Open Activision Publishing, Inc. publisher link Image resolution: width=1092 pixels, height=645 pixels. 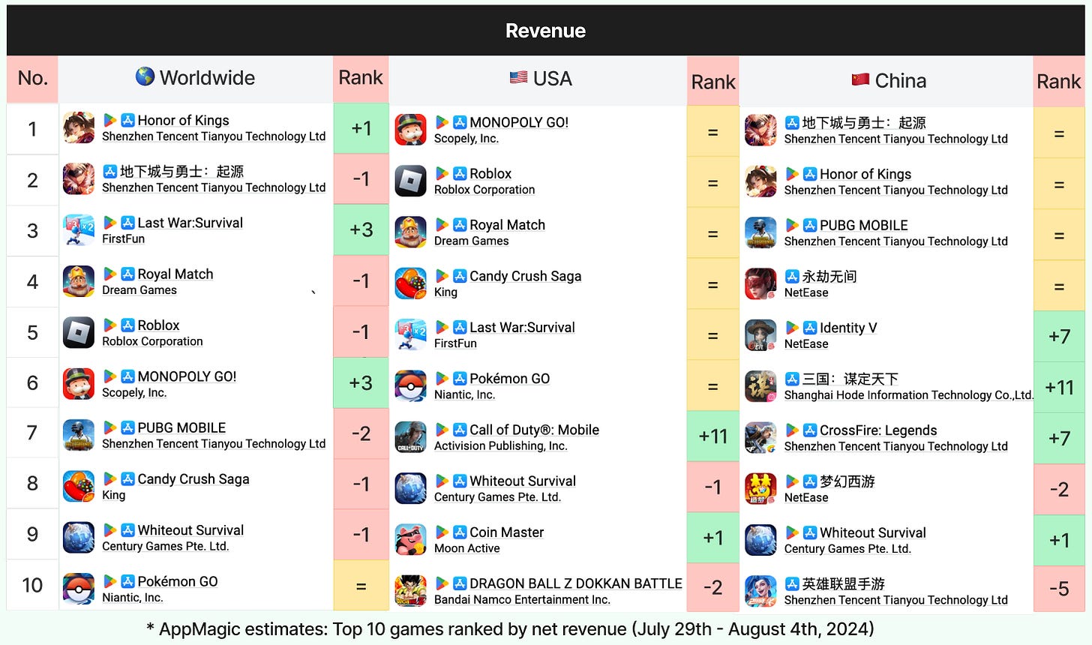point(501,445)
